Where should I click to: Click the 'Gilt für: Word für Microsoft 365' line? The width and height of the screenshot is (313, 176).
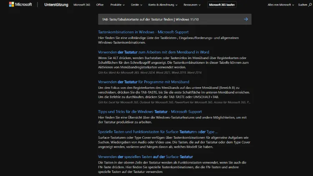(150, 73)
